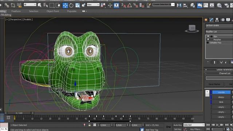The width and height of the screenshot is (233, 131).
Task: Toggle visibility bulb of Morpher modifier
Action: click(208, 40)
